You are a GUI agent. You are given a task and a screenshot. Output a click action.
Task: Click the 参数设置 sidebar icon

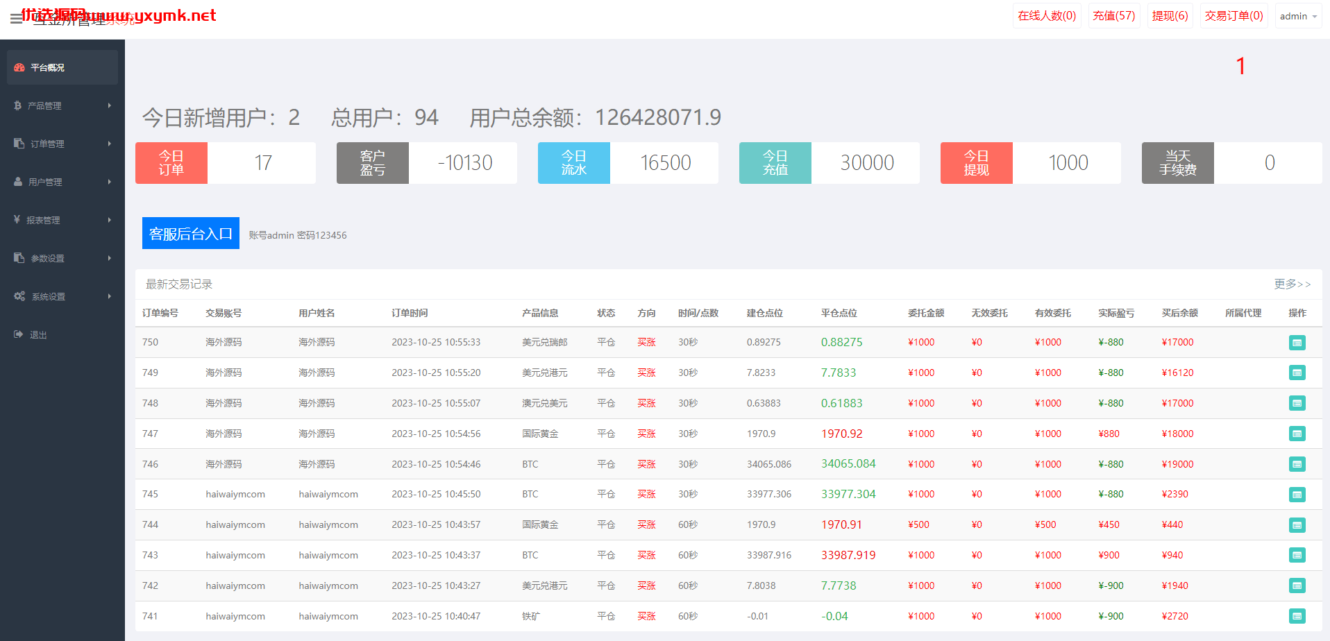(19, 258)
